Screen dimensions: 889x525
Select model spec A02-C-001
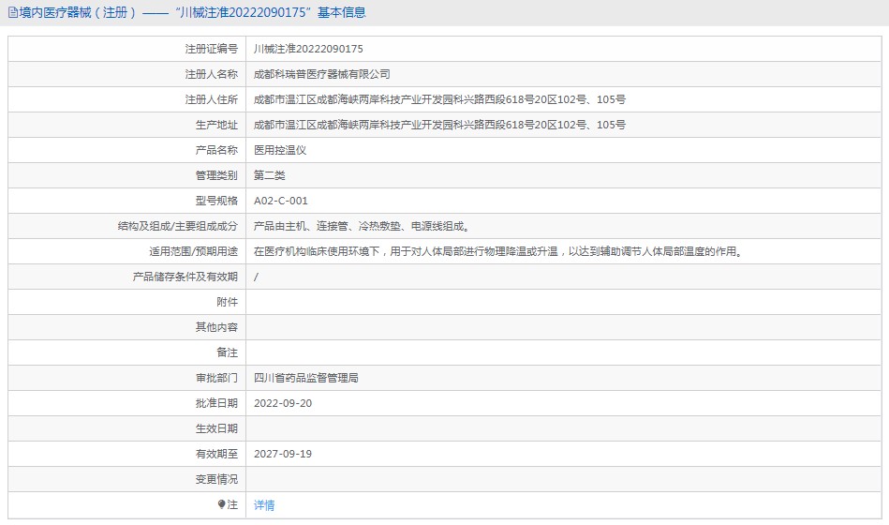point(281,201)
